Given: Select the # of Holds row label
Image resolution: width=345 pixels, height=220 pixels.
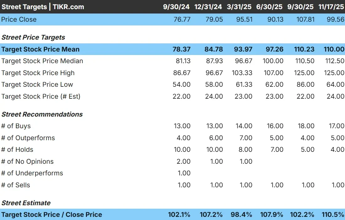Looking at the screenshot, I should pos(17,150).
